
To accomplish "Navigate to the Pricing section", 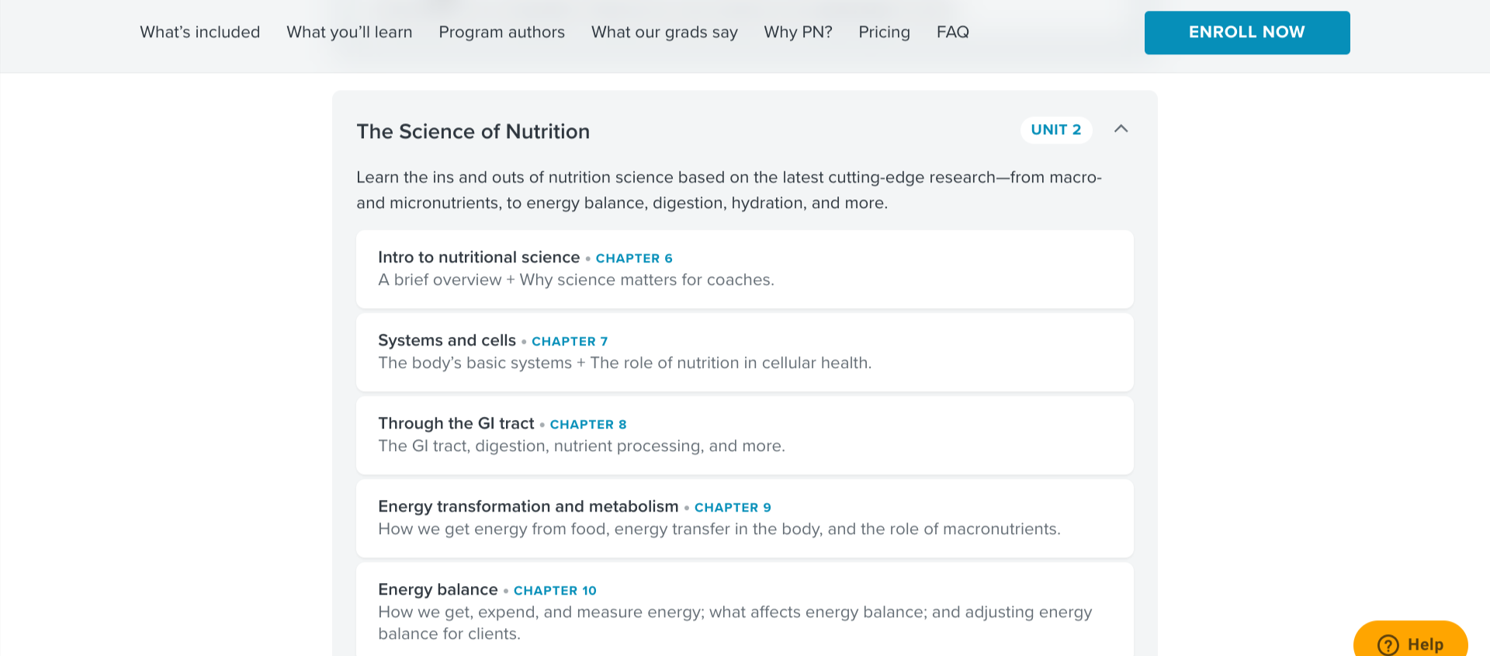I will [884, 33].
